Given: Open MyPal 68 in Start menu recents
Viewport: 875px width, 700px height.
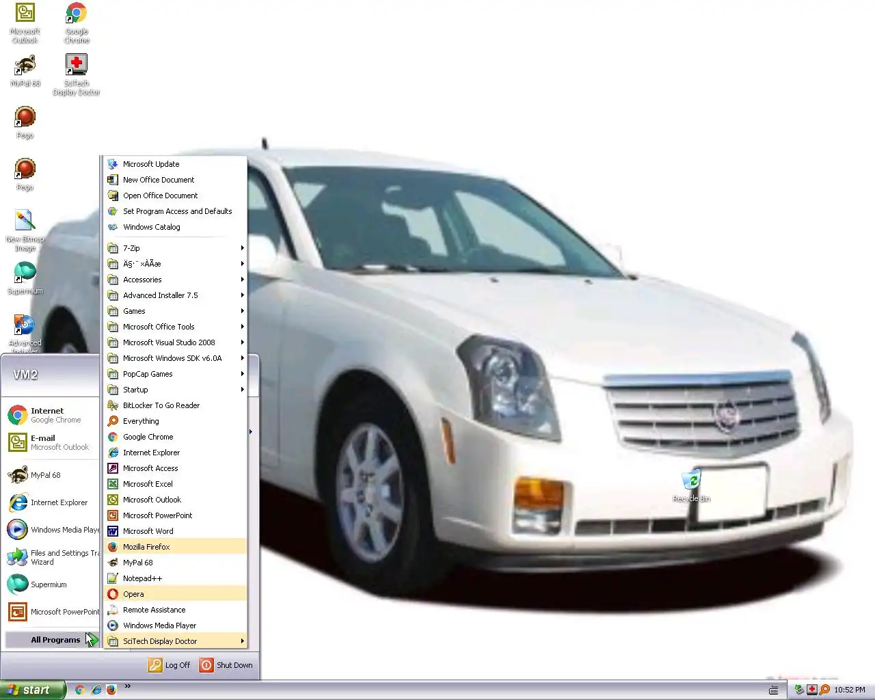Looking at the screenshot, I should [52, 475].
